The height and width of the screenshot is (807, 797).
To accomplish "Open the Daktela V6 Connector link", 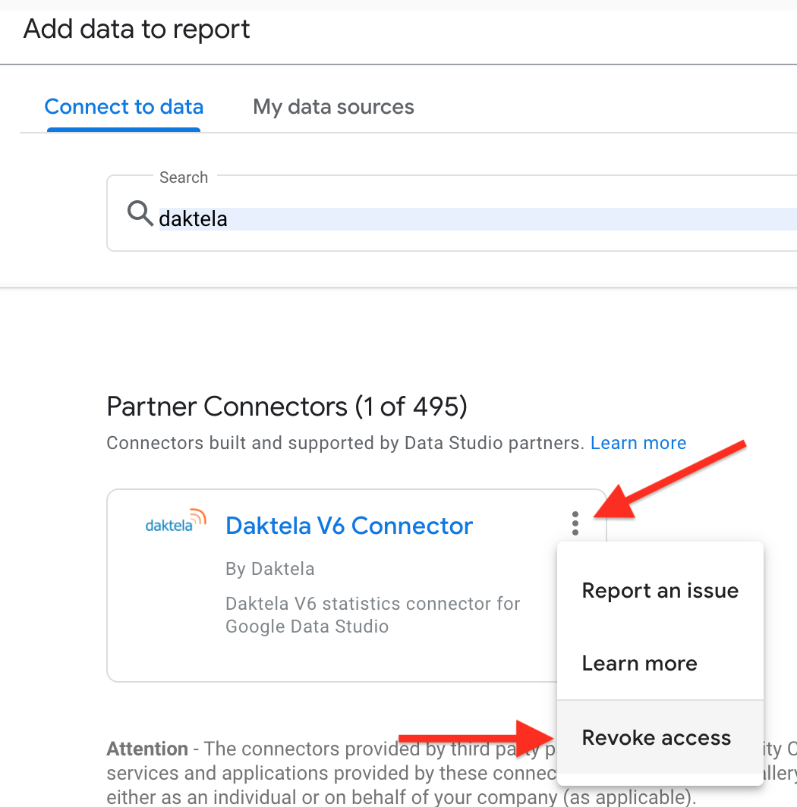I will 349,526.
